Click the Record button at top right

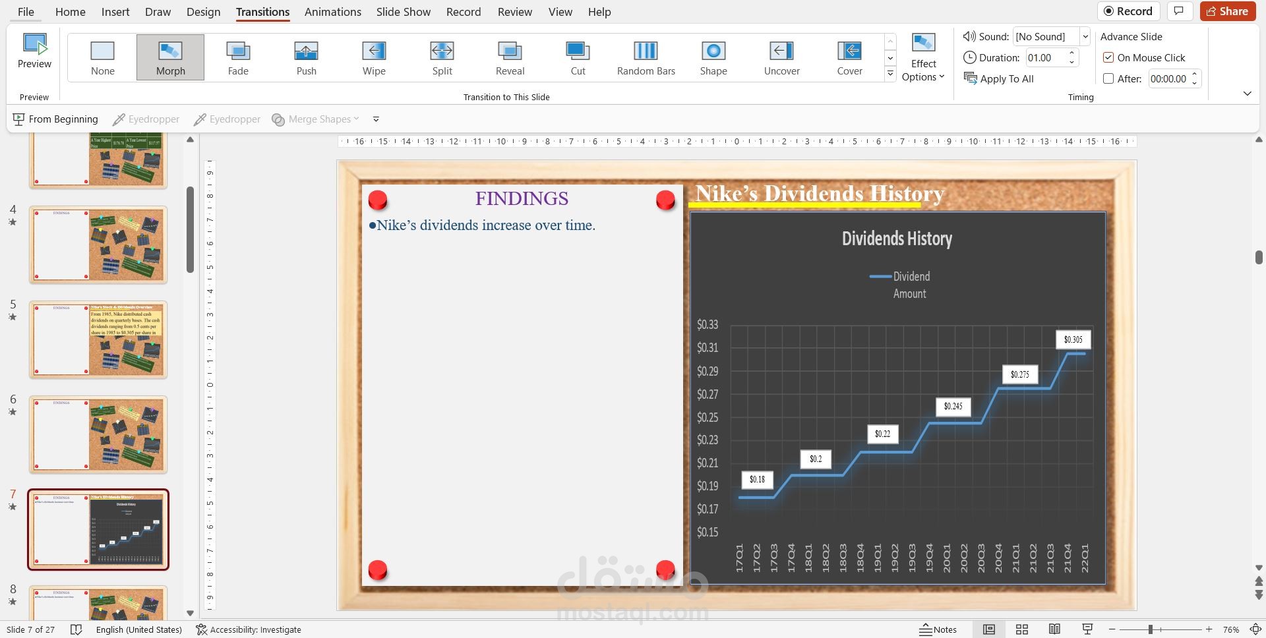tap(1128, 11)
